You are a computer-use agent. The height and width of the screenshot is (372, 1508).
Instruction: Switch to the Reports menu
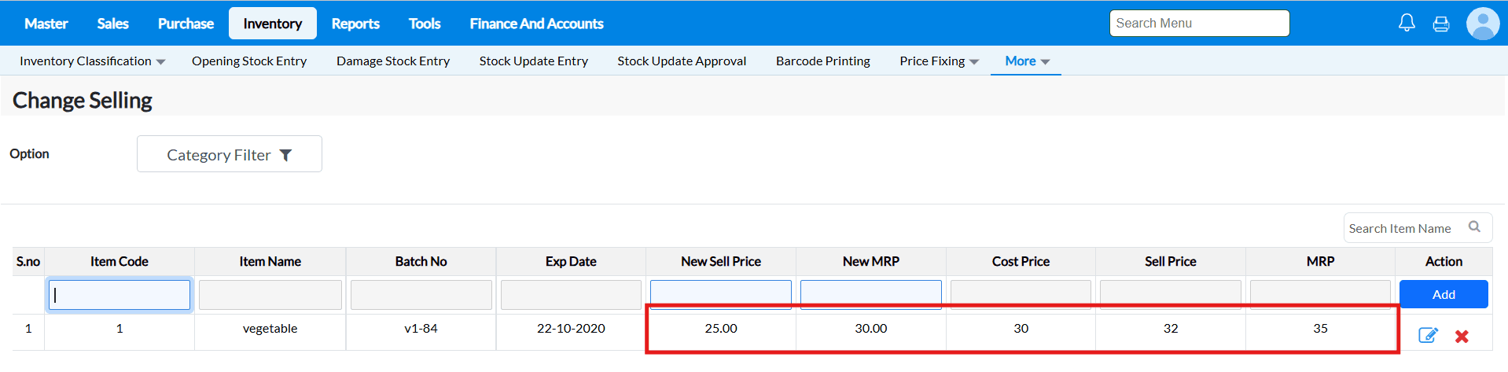[355, 24]
